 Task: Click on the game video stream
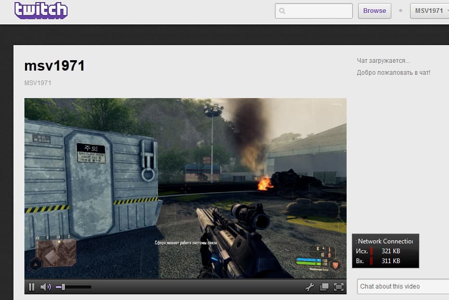pos(186,188)
